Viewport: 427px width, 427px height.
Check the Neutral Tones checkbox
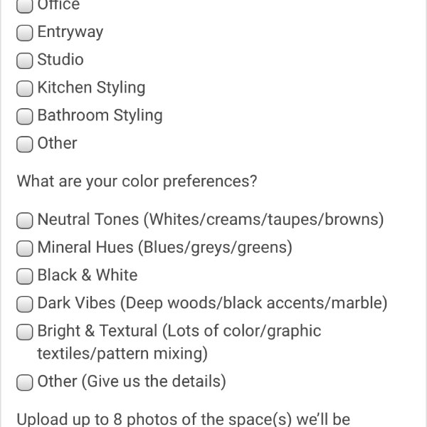point(25,221)
